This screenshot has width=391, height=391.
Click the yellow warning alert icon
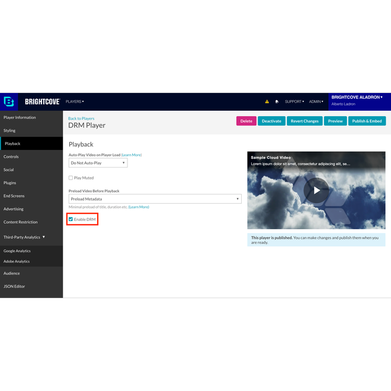267,102
